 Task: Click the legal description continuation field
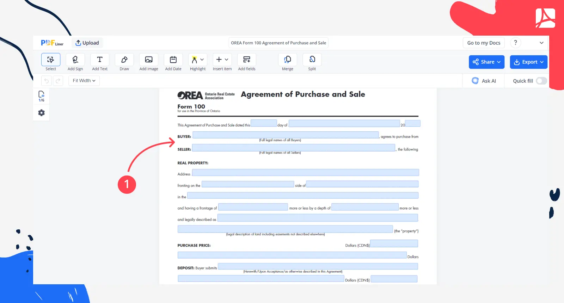click(285, 229)
